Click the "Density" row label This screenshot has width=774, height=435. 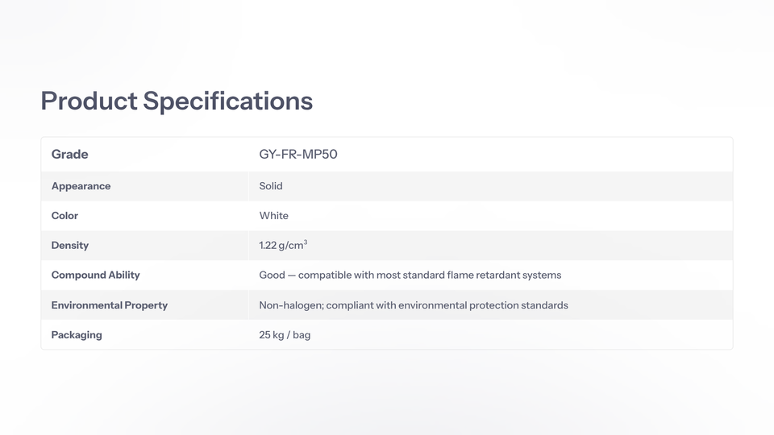pyautogui.click(x=70, y=246)
